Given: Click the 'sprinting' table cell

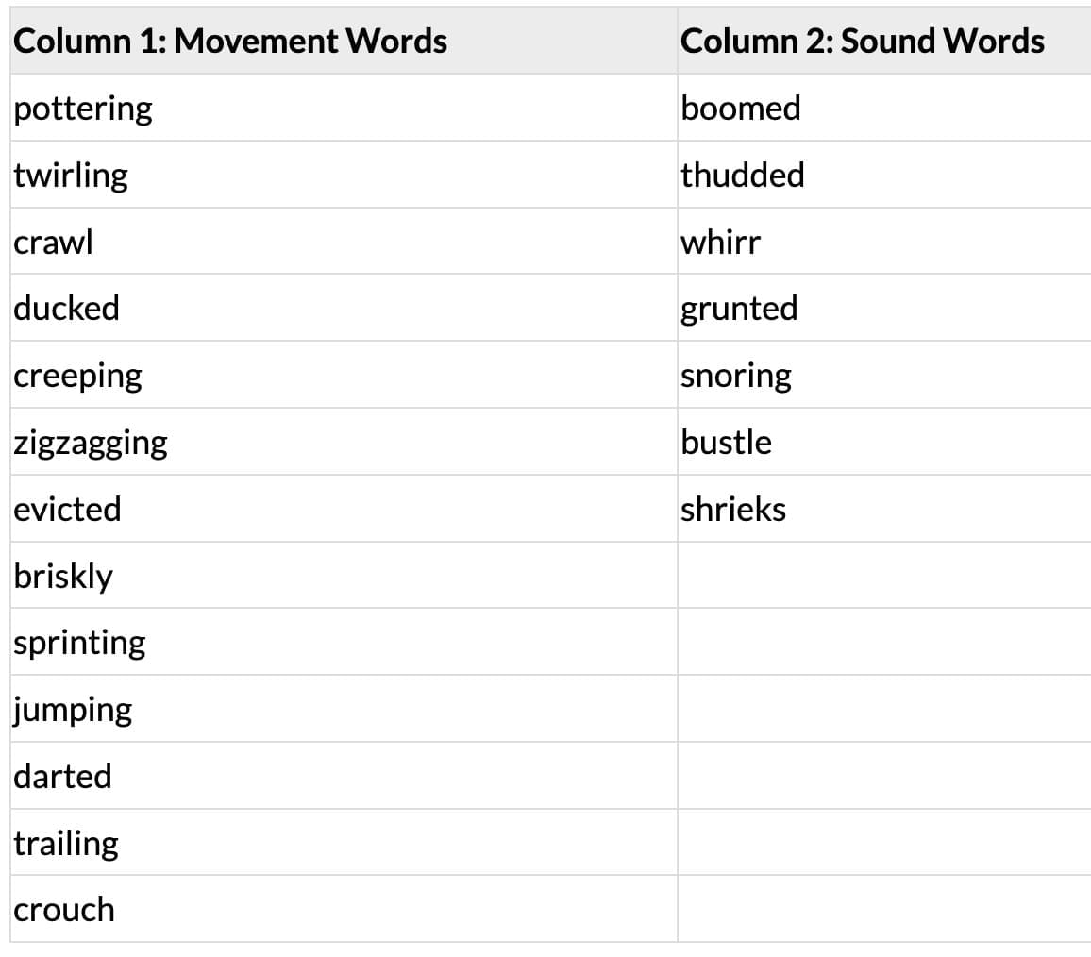Looking at the screenshot, I should tap(80, 643).
